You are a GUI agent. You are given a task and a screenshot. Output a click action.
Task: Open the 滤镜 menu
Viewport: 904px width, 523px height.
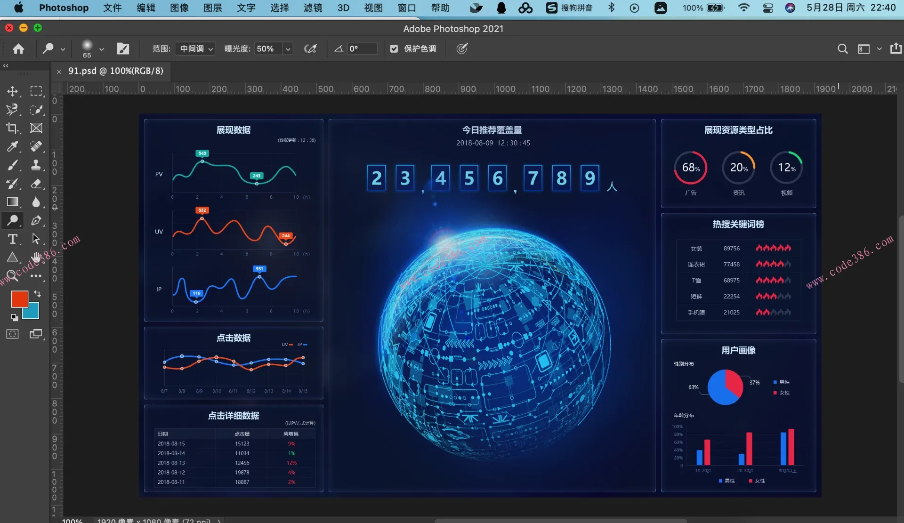pos(313,8)
